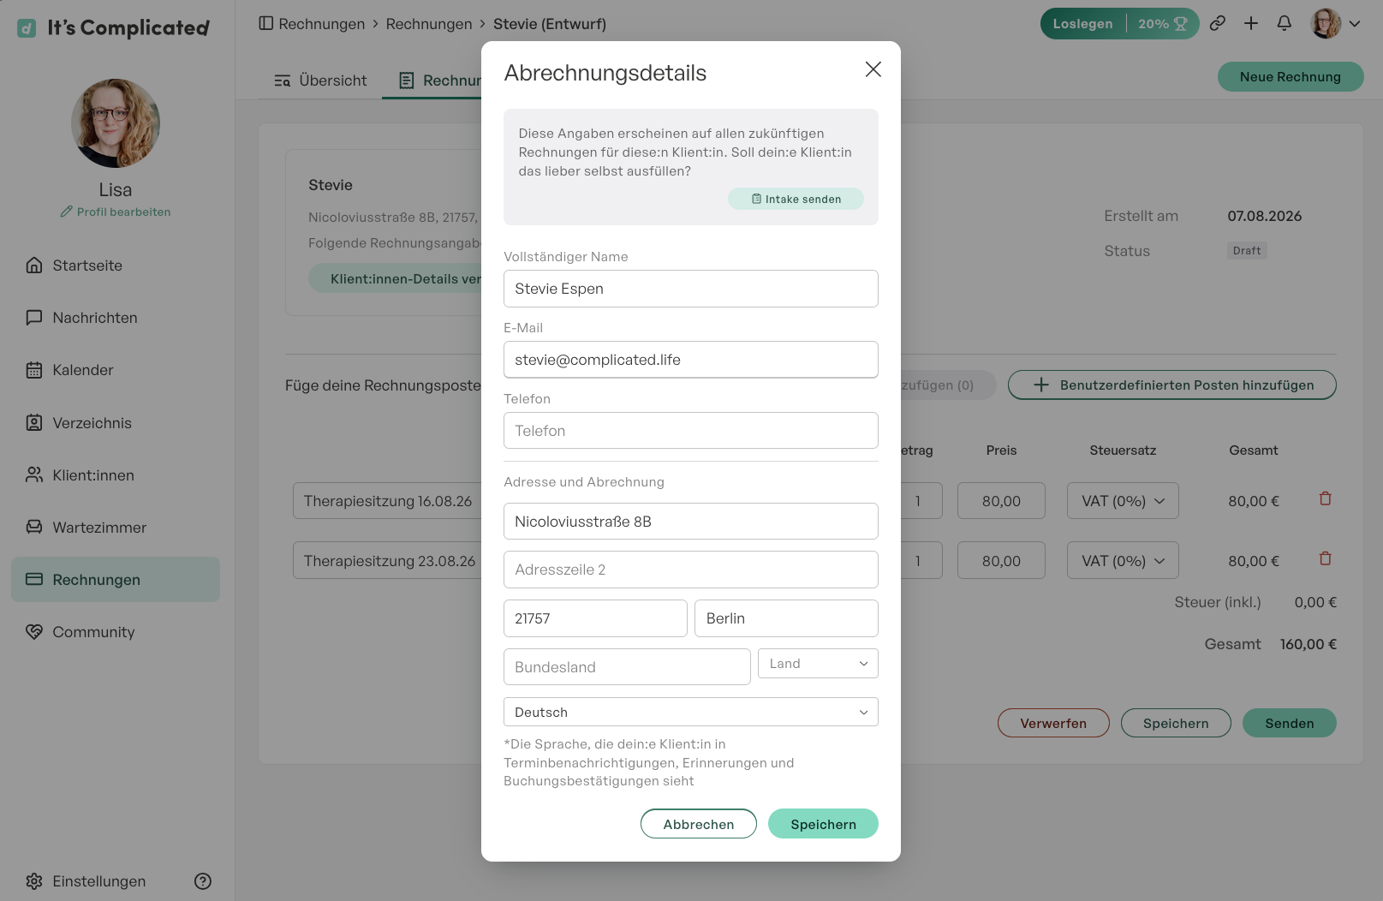Viewport: 1383px width, 901px height.
Task: Click the notification bell icon
Action: [1284, 24]
